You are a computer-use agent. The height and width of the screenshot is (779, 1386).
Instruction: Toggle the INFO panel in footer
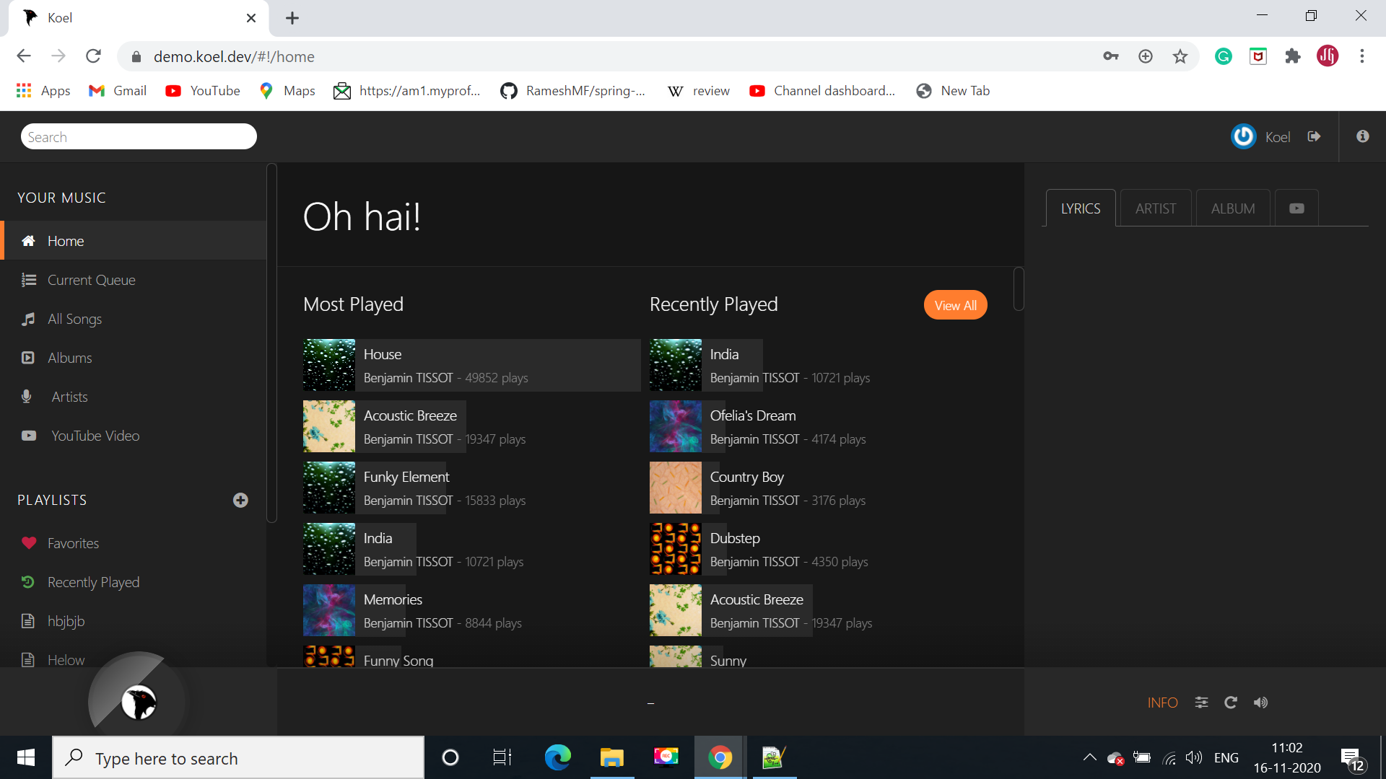(x=1162, y=703)
